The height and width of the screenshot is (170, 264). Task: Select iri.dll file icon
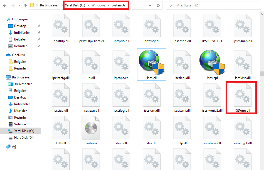pyautogui.click(x=91, y=62)
